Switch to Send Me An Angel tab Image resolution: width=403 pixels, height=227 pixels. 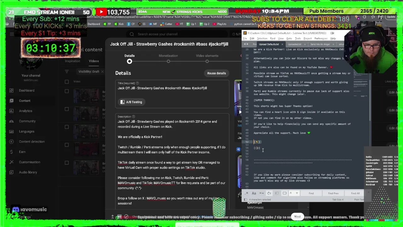(x=320, y=44)
